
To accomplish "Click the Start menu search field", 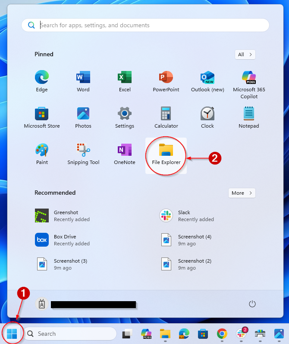I will (145, 25).
